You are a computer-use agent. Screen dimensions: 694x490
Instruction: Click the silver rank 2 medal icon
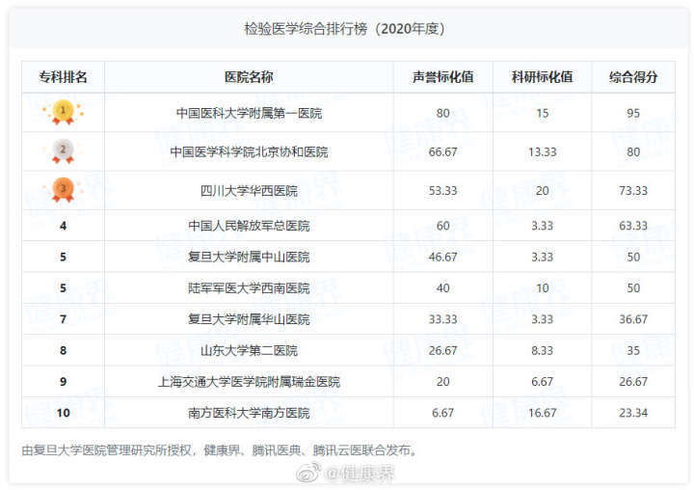[63, 151]
